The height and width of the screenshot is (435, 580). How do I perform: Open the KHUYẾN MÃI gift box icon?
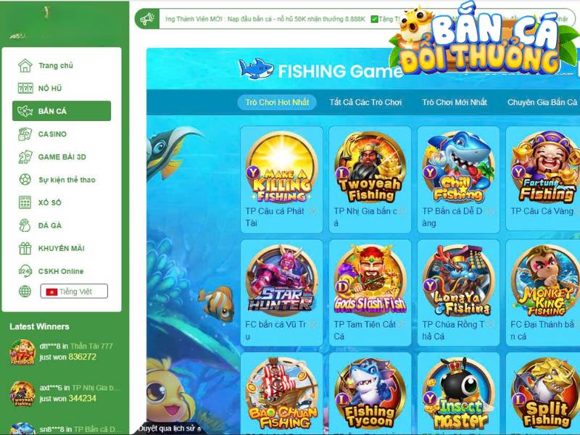(25, 248)
